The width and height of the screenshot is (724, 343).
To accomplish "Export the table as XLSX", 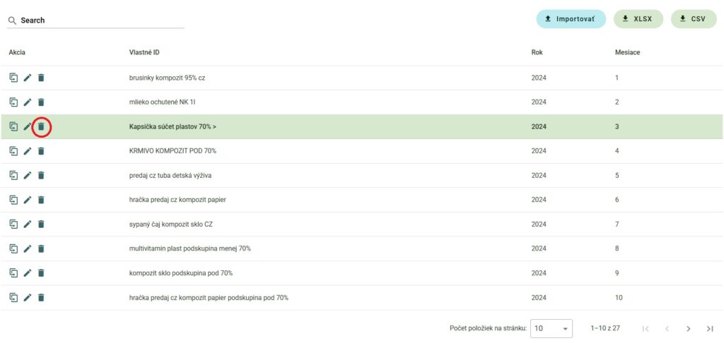I will (x=638, y=19).
